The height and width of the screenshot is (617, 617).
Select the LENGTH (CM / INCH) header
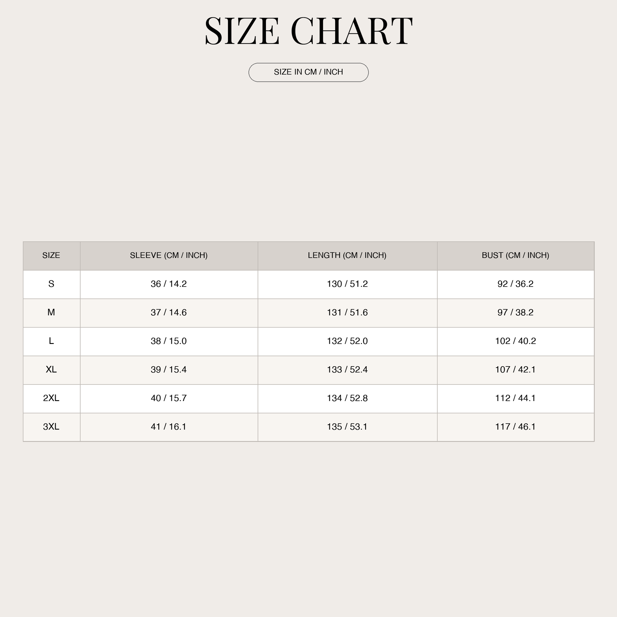point(347,255)
